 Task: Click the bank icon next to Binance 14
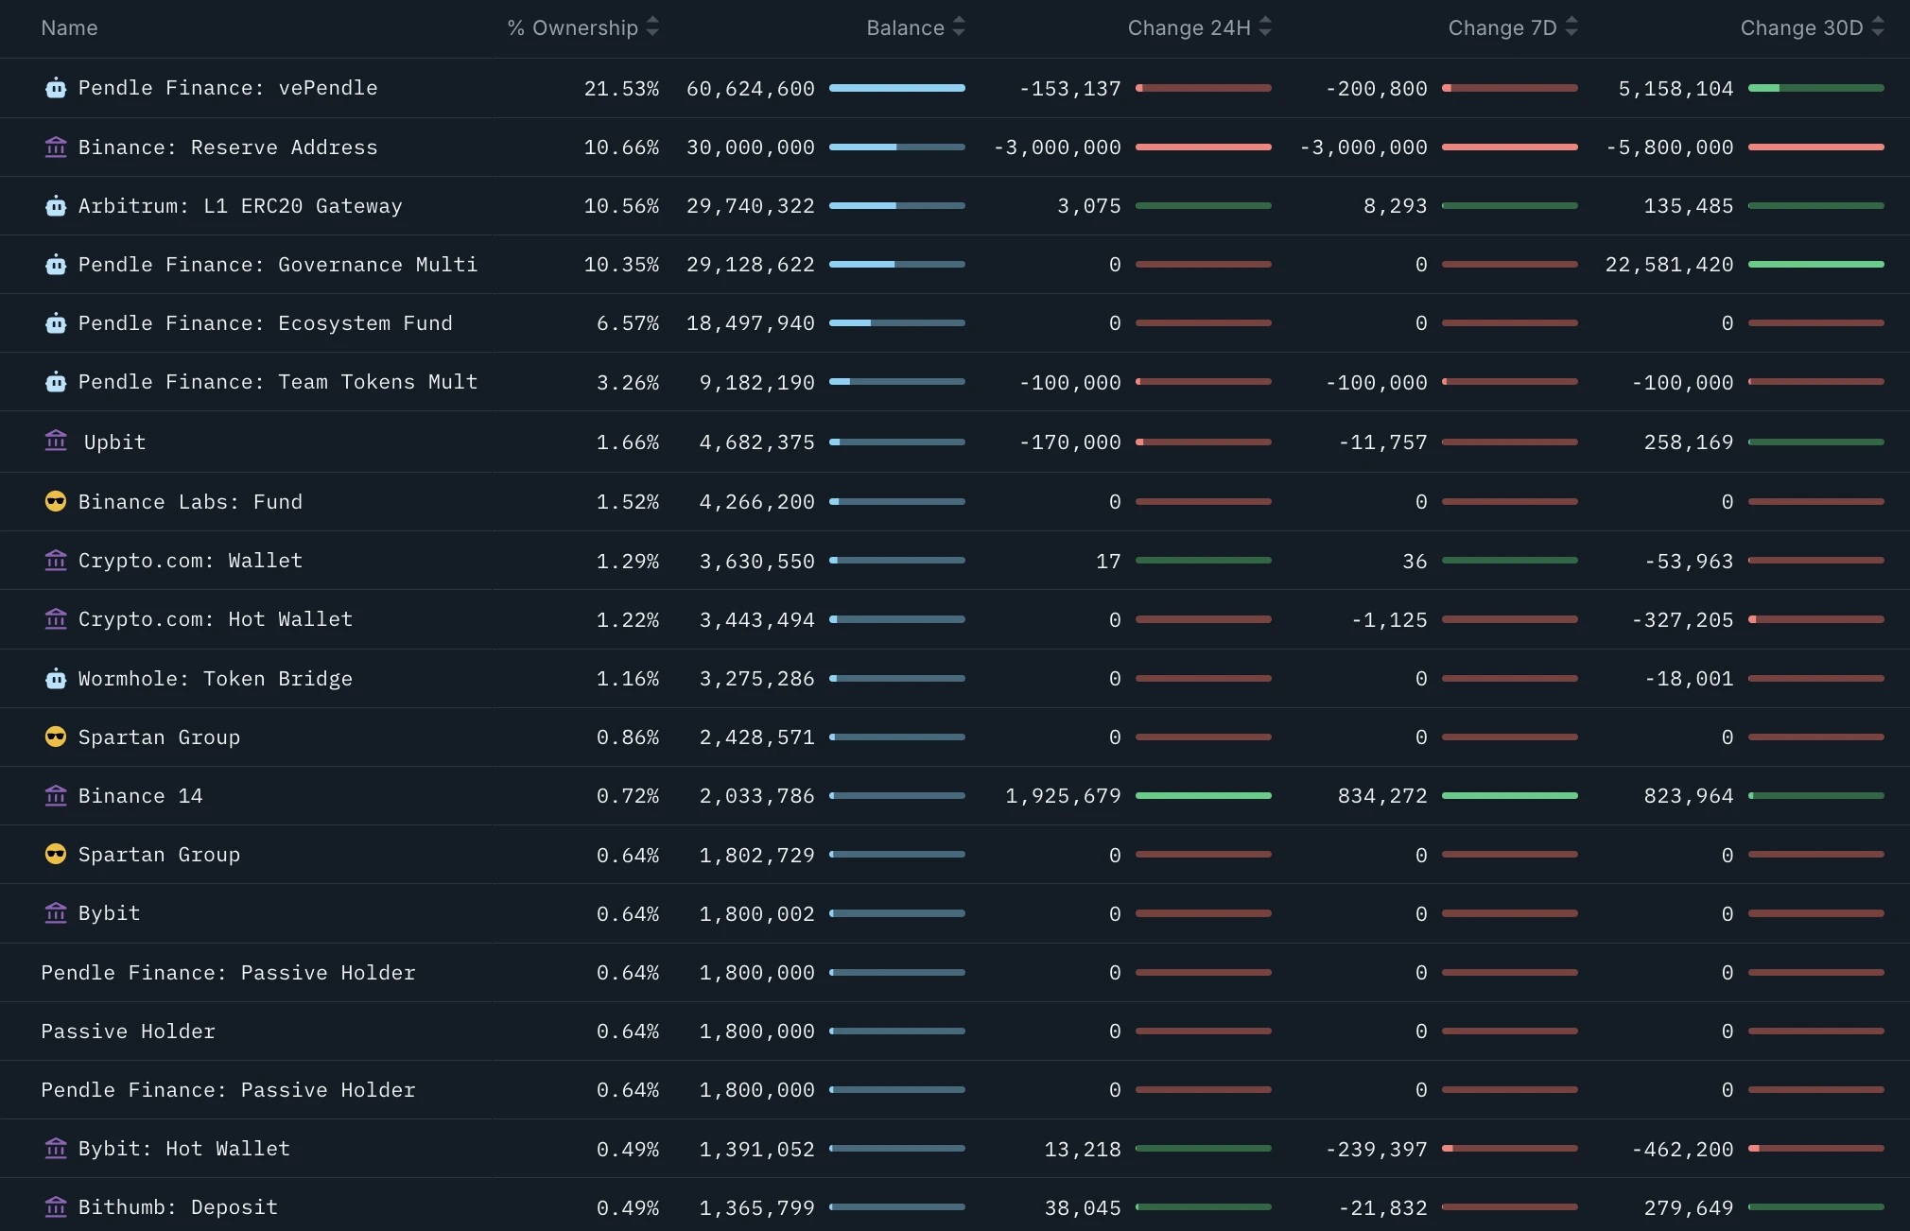point(56,796)
